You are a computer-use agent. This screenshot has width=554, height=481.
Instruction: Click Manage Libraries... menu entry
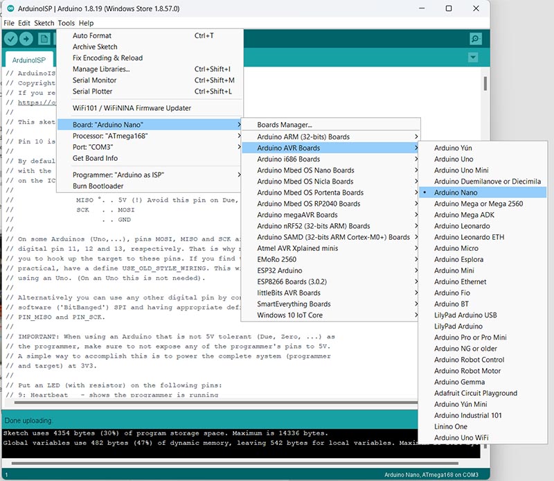click(x=101, y=69)
